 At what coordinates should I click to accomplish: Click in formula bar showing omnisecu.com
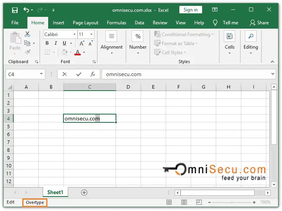point(186,74)
